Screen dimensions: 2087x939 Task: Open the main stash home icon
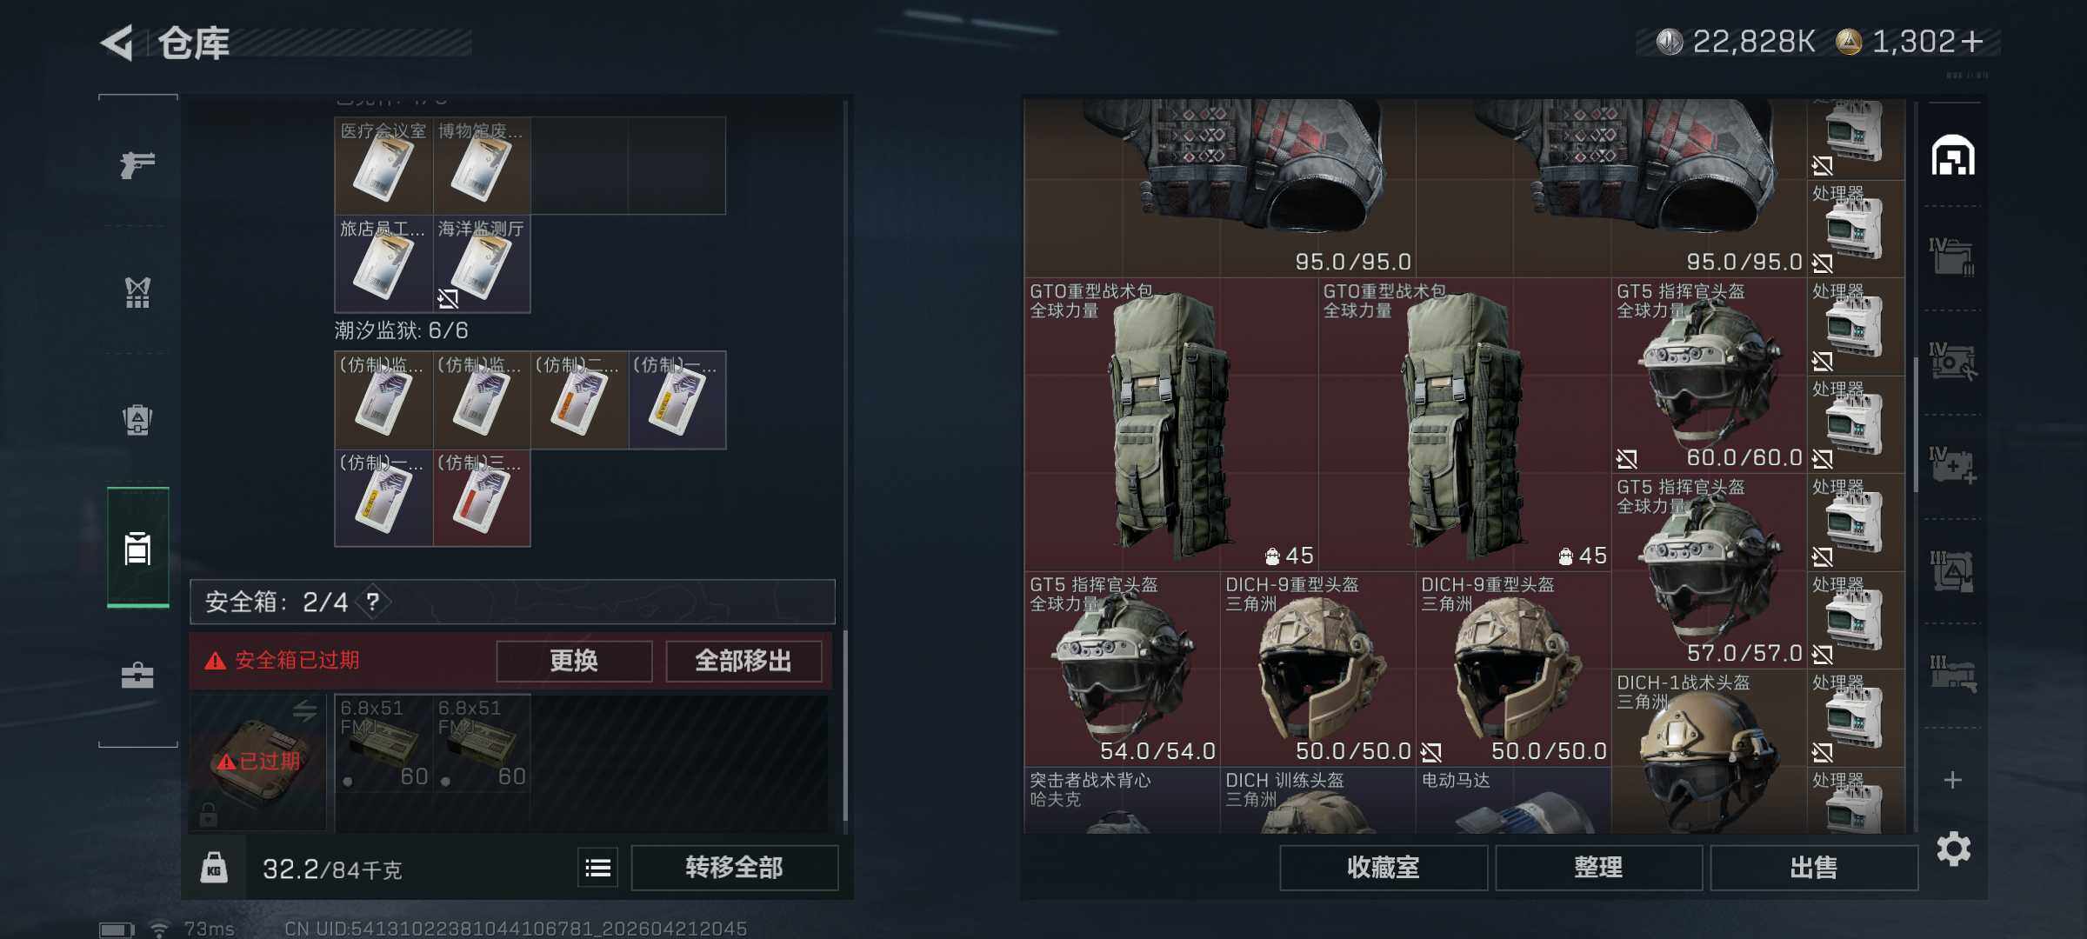[x=1953, y=156]
